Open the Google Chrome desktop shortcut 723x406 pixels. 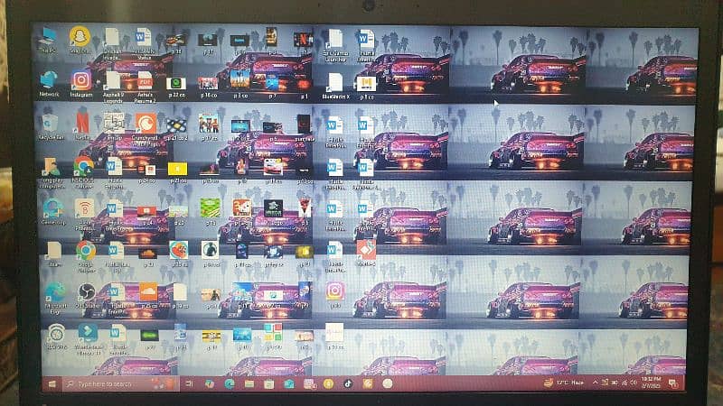point(86,250)
